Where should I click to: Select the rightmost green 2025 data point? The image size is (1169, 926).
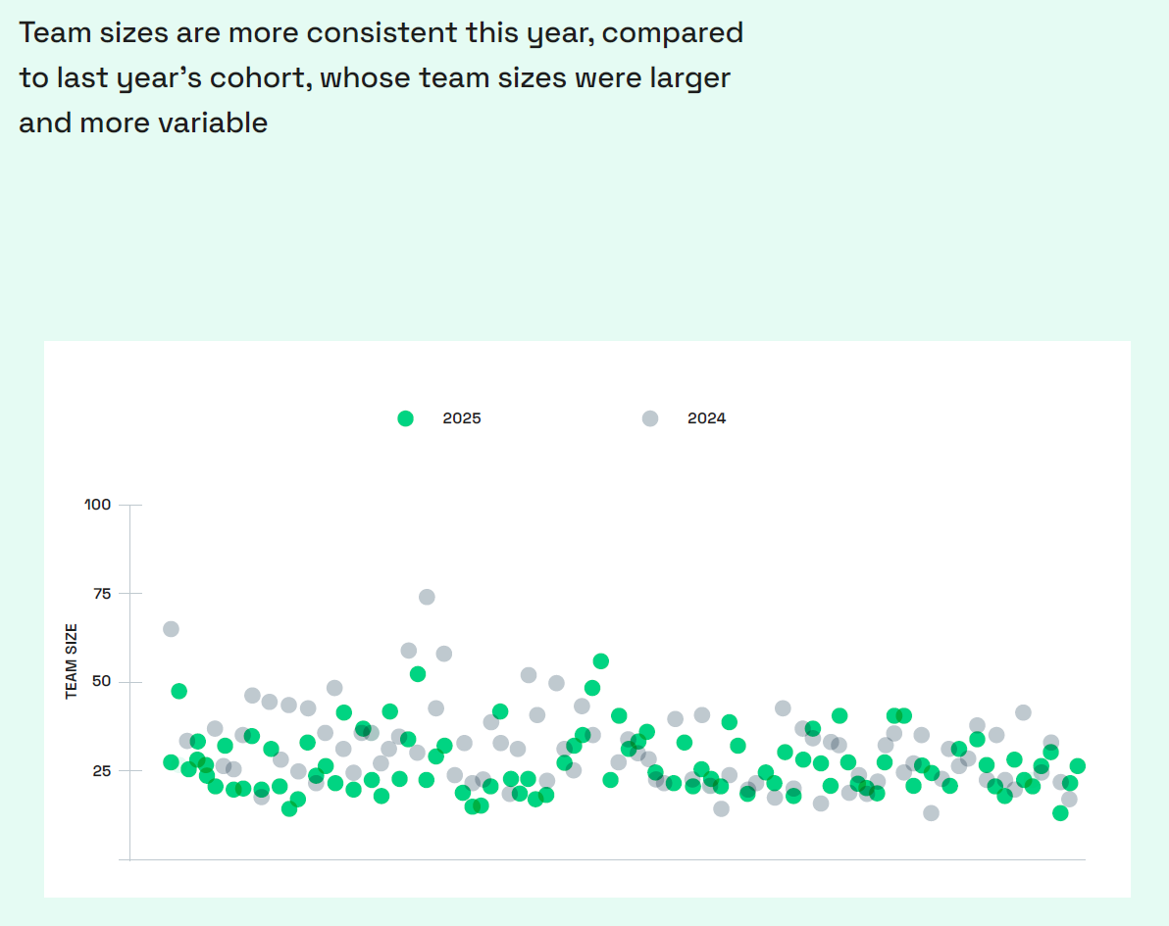(1078, 766)
